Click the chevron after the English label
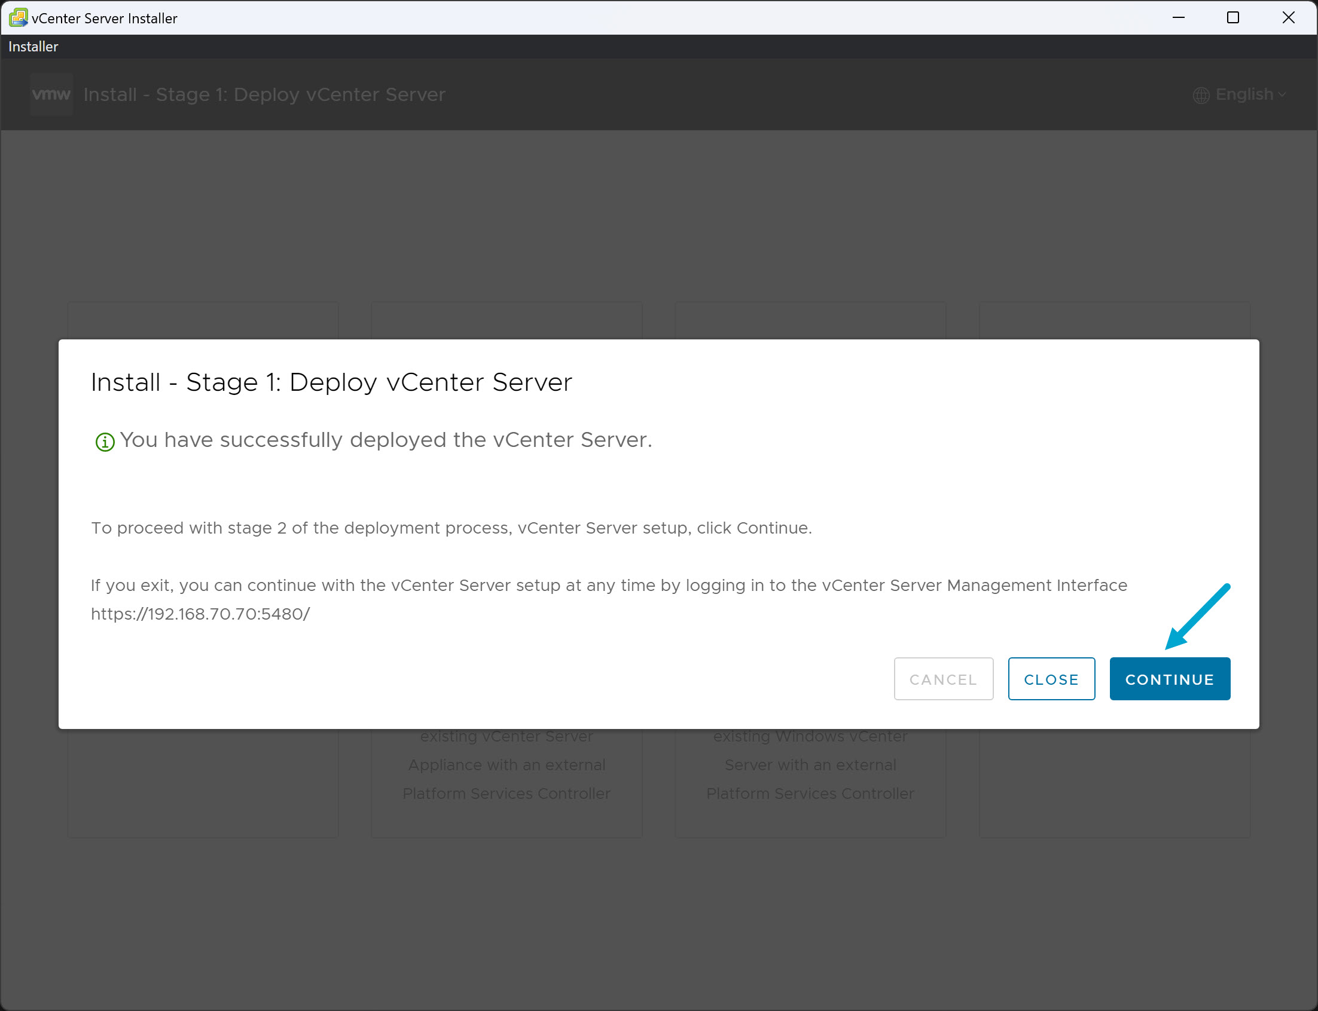The height and width of the screenshot is (1011, 1318). point(1281,96)
